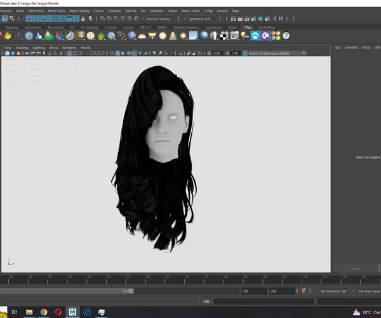Click the pause render icon

click(x=281, y=18)
